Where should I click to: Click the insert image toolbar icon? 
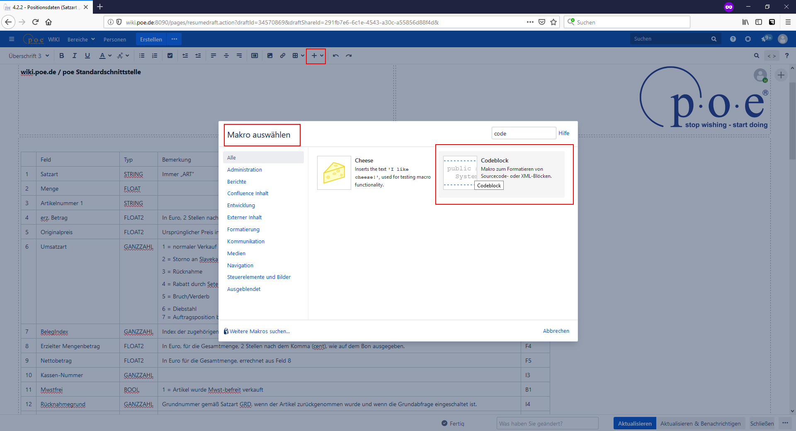point(270,56)
